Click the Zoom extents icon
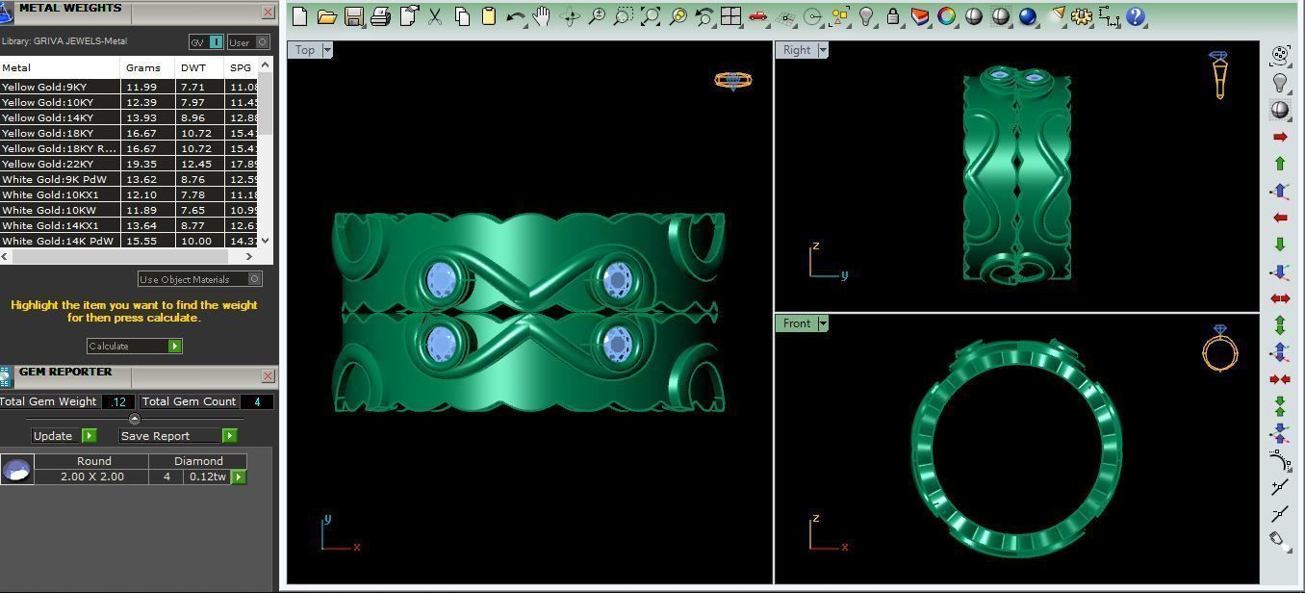This screenshot has height=593, width=1305. [651, 16]
